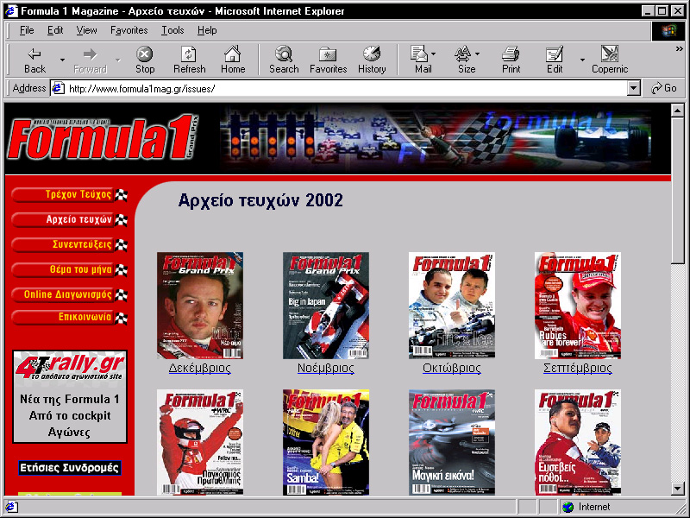The height and width of the screenshot is (518, 690).
Task: Expand the Forward history dropdown arrow
Action: point(117,60)
